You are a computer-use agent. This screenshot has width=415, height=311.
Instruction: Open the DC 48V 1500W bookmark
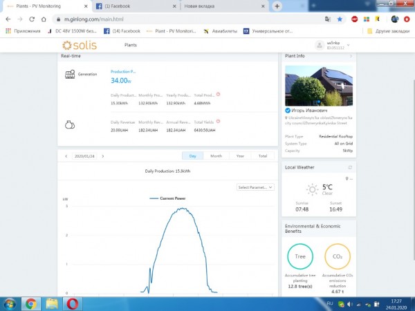click(72, 31)
